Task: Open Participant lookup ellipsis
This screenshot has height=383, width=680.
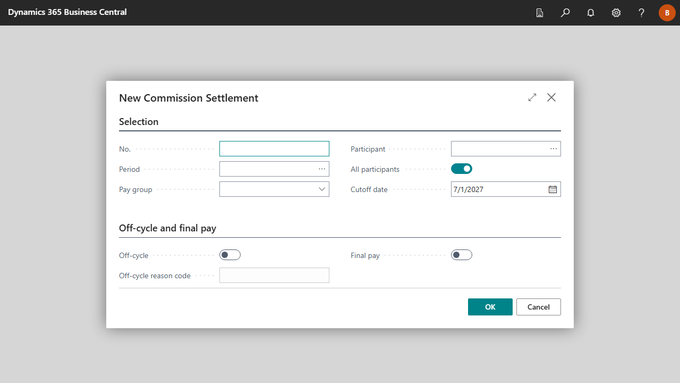Action: click(554, 149)
